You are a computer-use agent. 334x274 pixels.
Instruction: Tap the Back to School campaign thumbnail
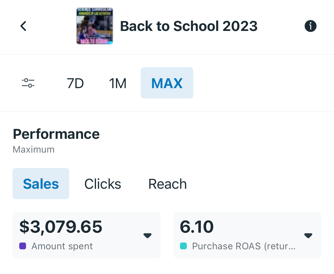click(95, 26)
